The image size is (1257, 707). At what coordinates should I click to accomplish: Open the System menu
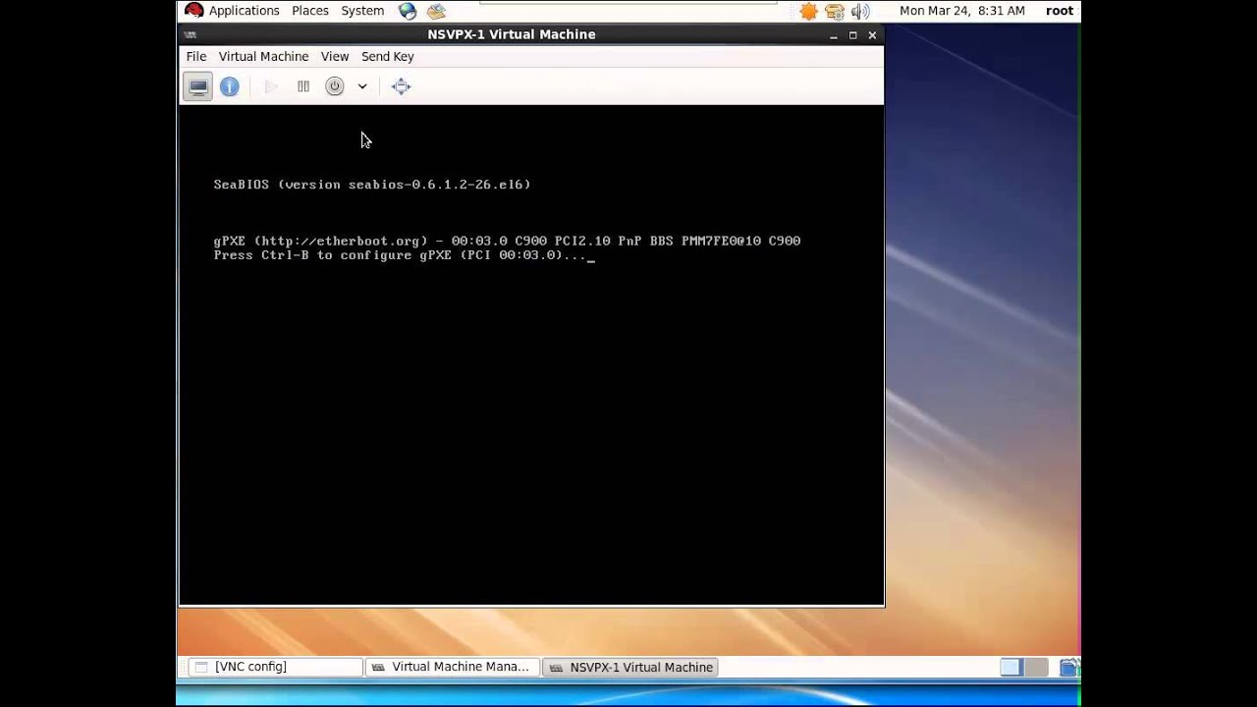tap(362, 11)
